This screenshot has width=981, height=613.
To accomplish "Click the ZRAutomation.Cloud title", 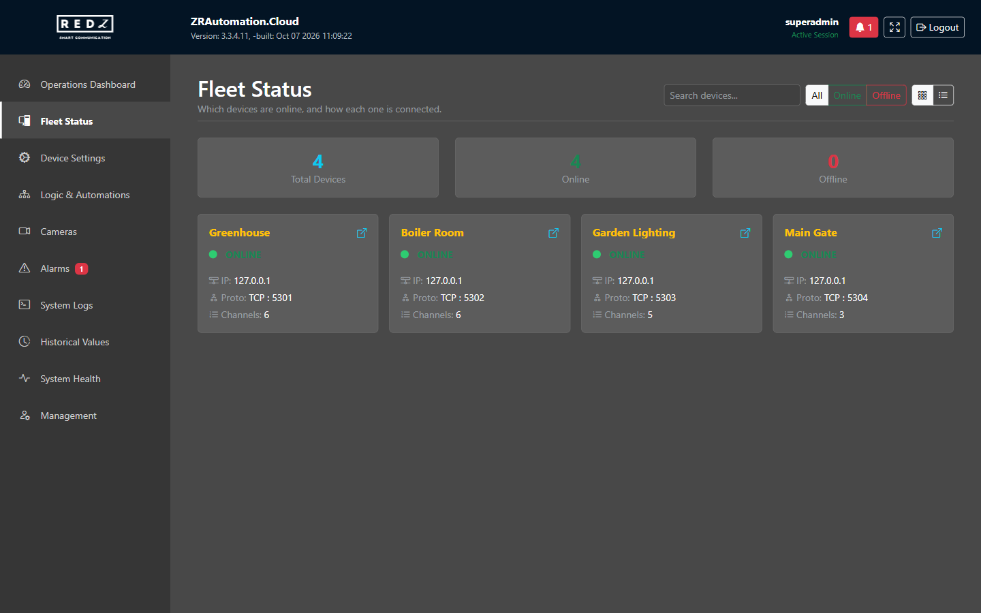I will (x=245, y=22).
